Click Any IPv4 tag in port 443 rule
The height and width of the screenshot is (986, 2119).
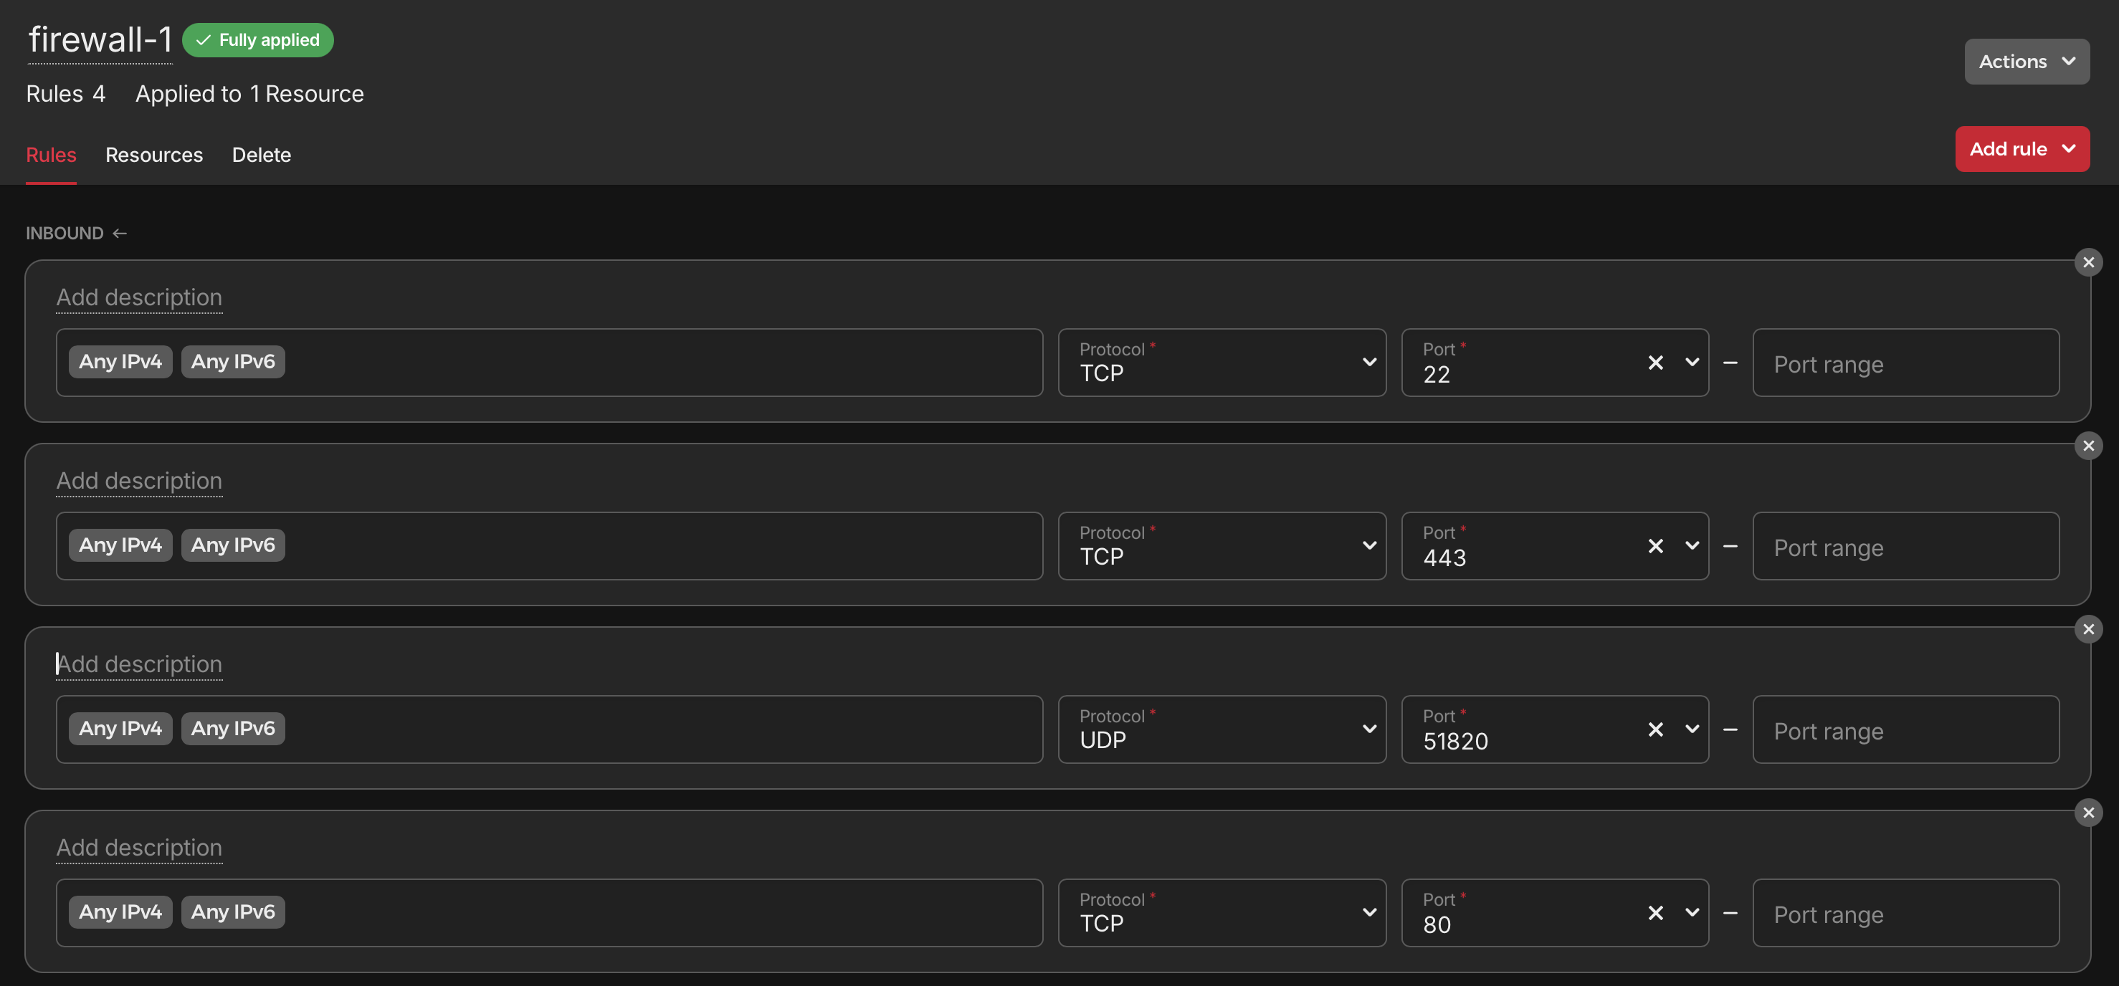pyautogui.click(x=120, y=545)
